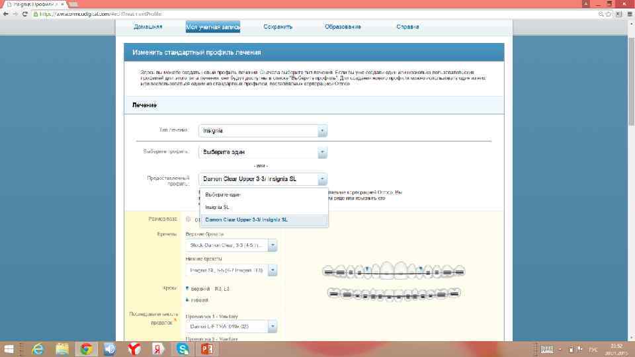Open the Моя учетная запись nav tab

[x=212, y=26]
